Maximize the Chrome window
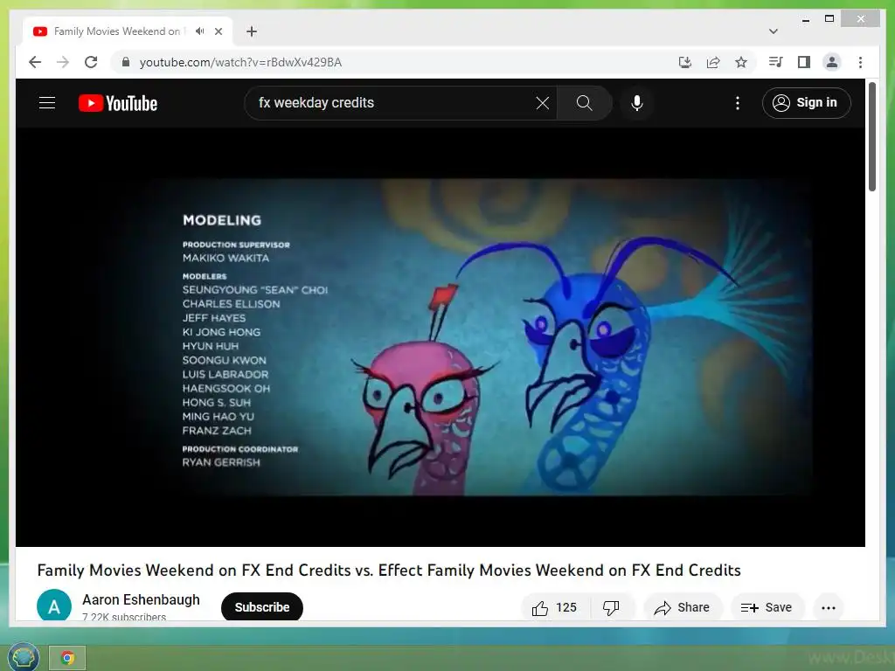Image resolution: width=895 pixels, height=671 pixels. pos(829,19)
